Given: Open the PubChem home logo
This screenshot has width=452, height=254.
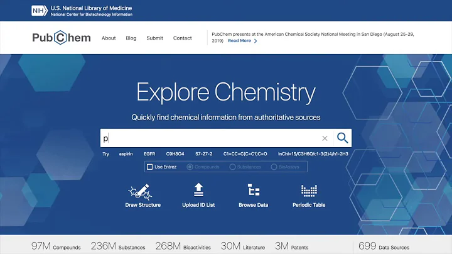Looking at the screenshot, I should pos(62,38).
